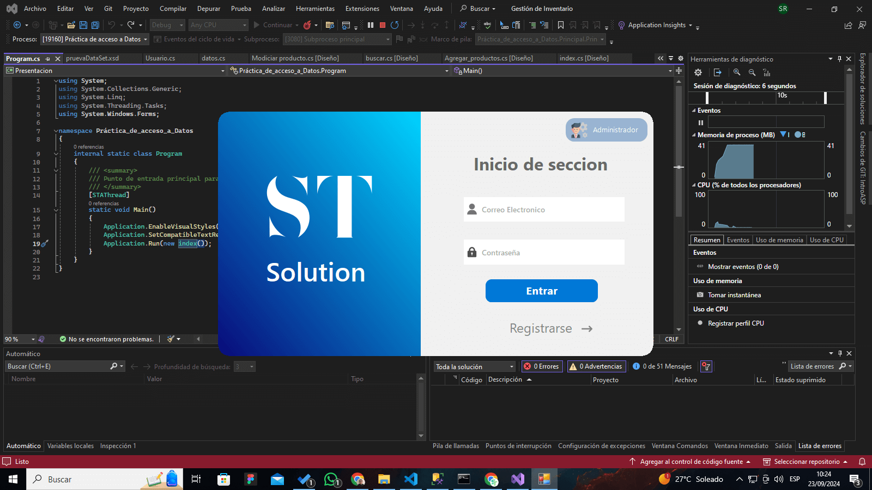Screen dimensions: 872x490
Task: Click the Entrar login button
Action: [x=542, y=291]
